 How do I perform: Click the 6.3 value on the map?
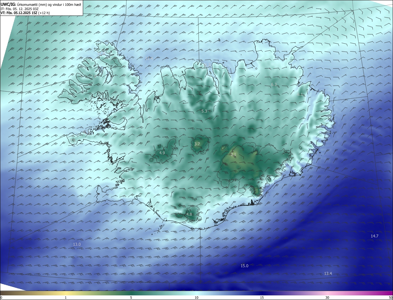[x=274, y=84]
